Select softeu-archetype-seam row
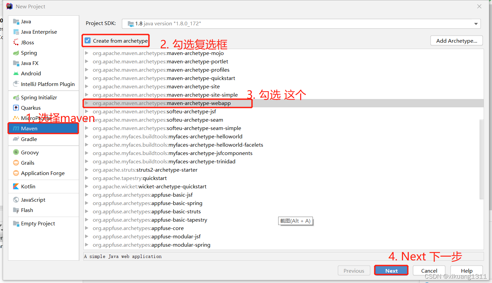492x283 pixels. click(284, 120)
